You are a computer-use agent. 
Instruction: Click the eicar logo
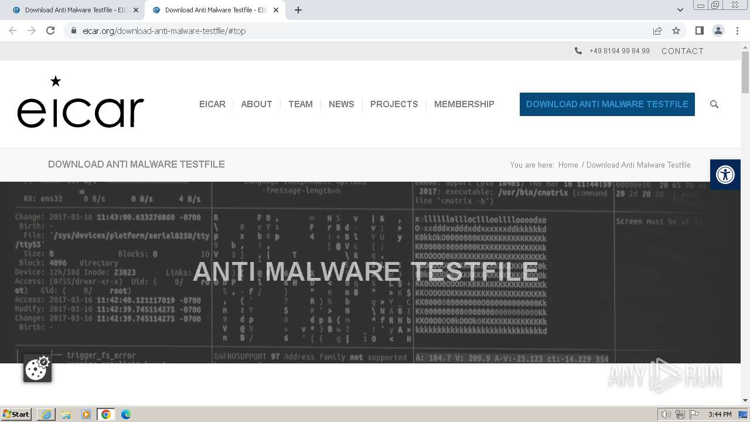[x=81, y=102]
